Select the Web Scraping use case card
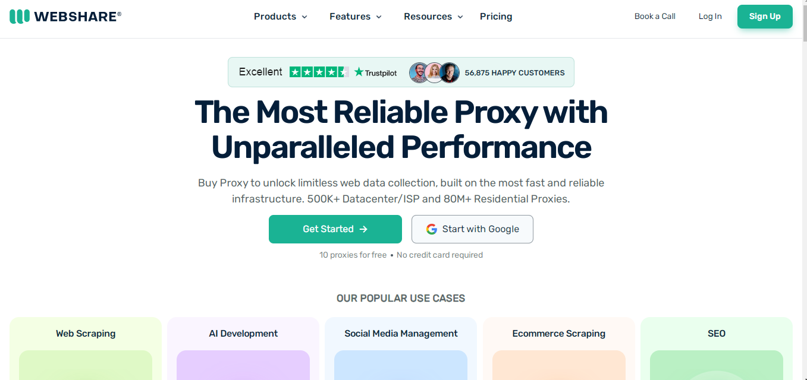This screenshot has height=380, width=807. (x=86, y=349)
